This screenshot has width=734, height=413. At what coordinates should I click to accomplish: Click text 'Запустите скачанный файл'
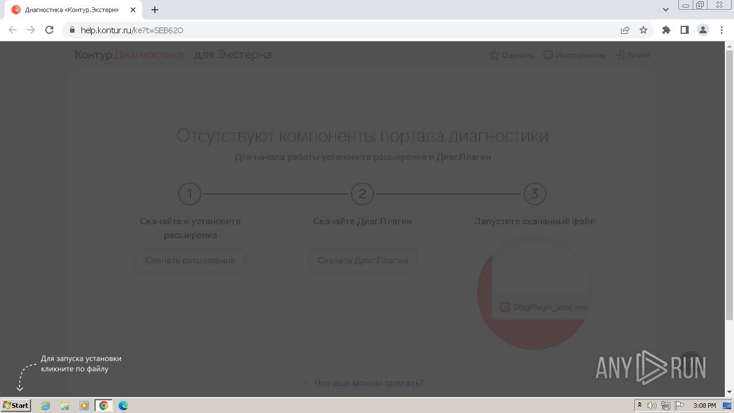(x=534, y=221)
